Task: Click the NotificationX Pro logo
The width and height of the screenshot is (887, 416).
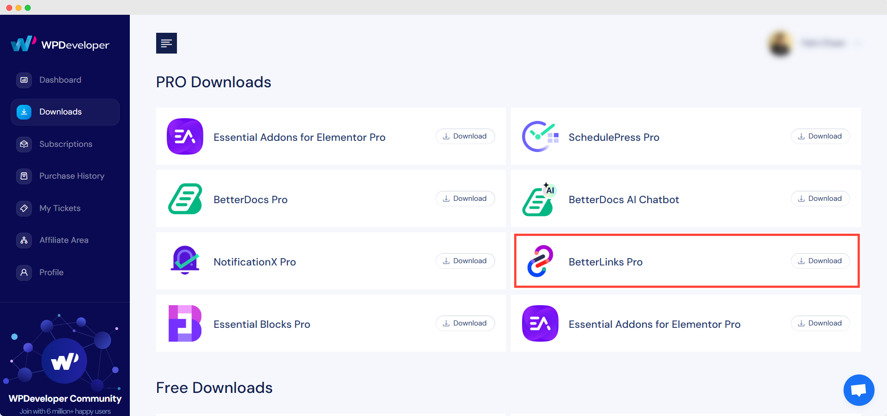Action: coord(184,261)
